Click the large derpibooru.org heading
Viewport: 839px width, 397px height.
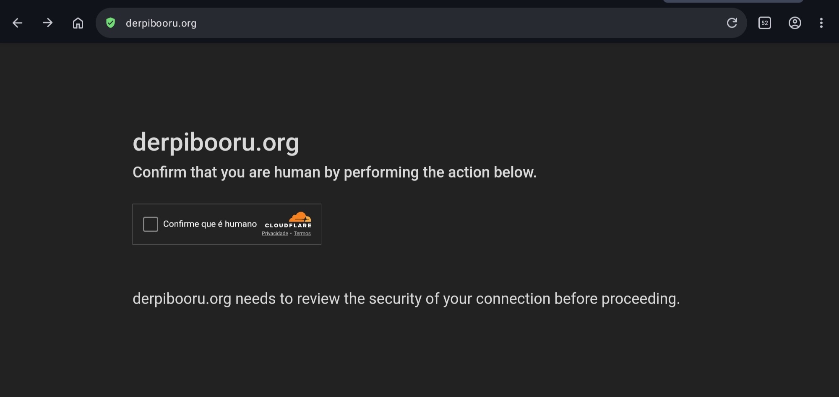(x=216, y=142)
